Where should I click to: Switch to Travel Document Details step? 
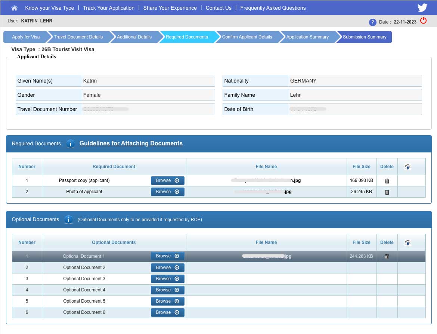click(x=78, y=37)
